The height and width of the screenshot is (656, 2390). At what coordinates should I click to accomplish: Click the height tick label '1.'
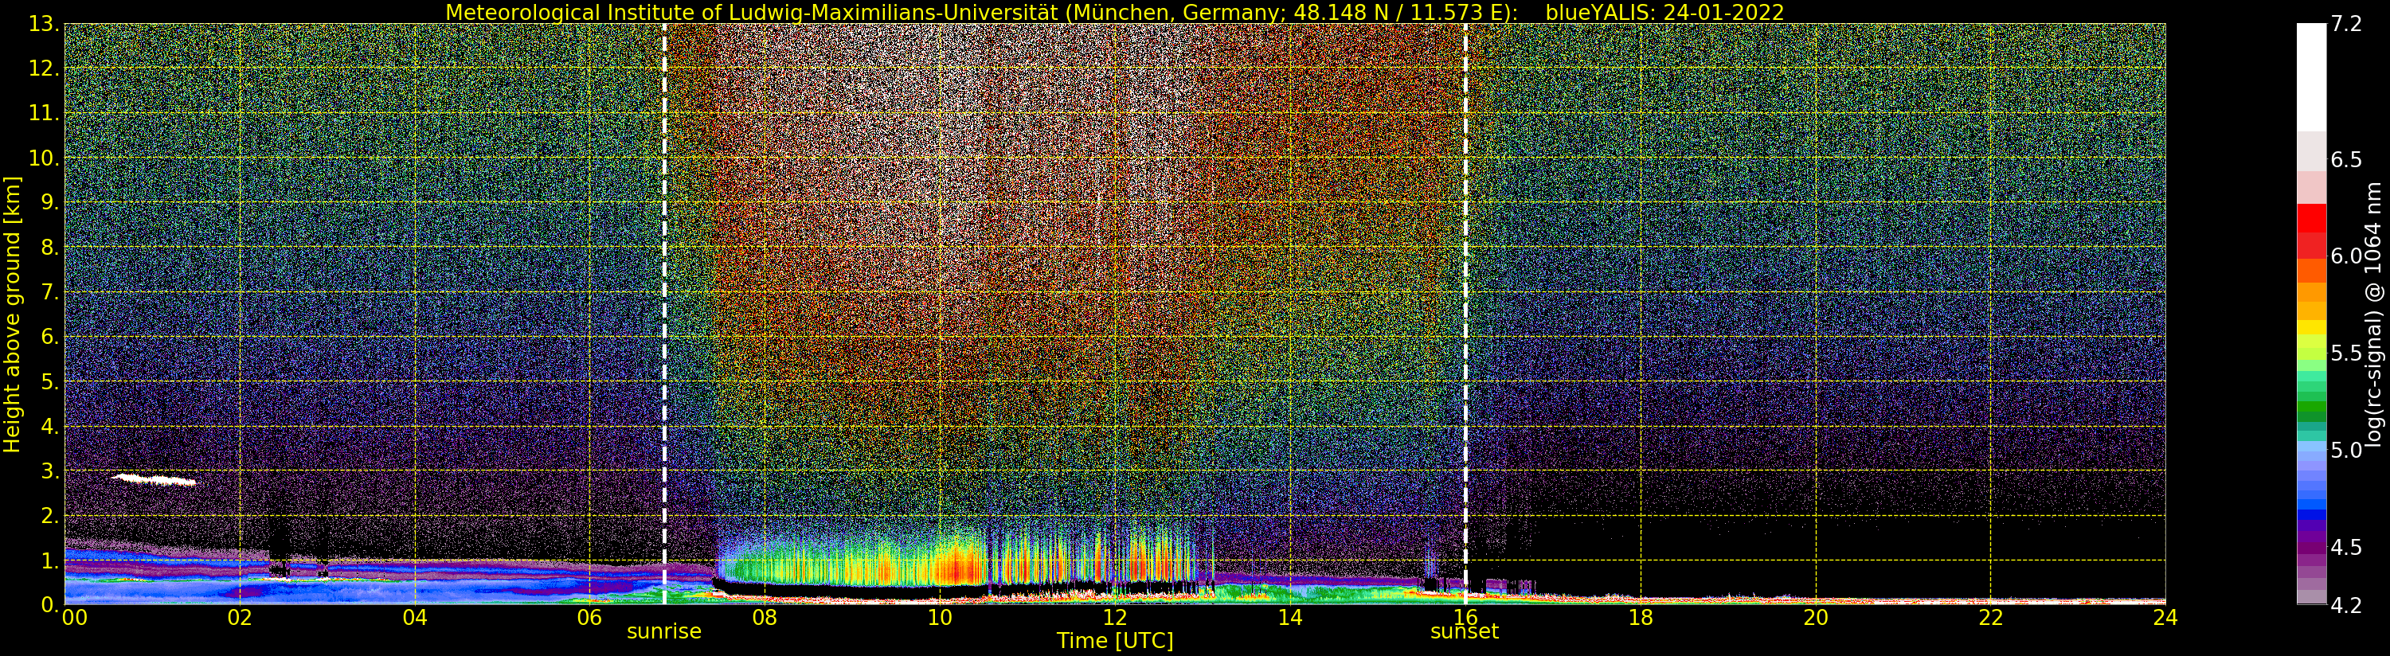tap(50, 560)
